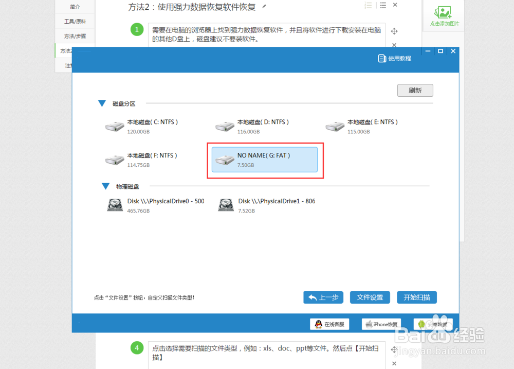Click the 开始扫描 start scan button

pos(416,297)
